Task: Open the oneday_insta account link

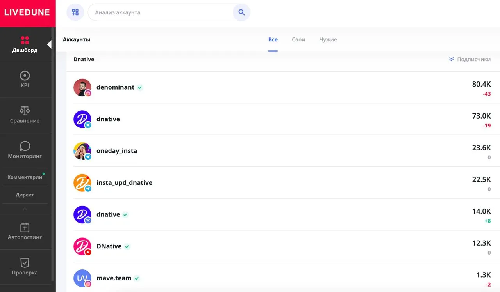Action: [117, 151]
